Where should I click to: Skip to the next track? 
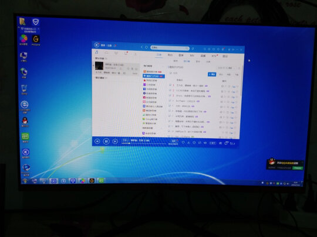(x=115, y=142)
